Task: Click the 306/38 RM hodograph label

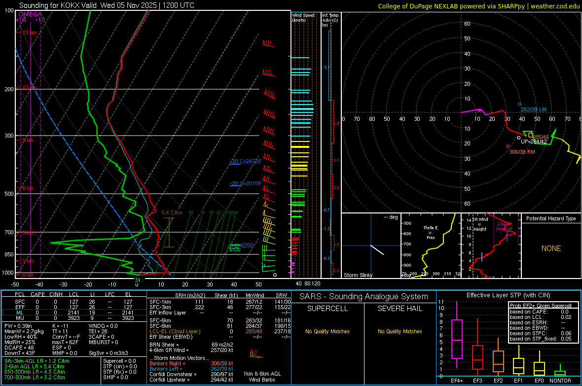Action: 522,152
